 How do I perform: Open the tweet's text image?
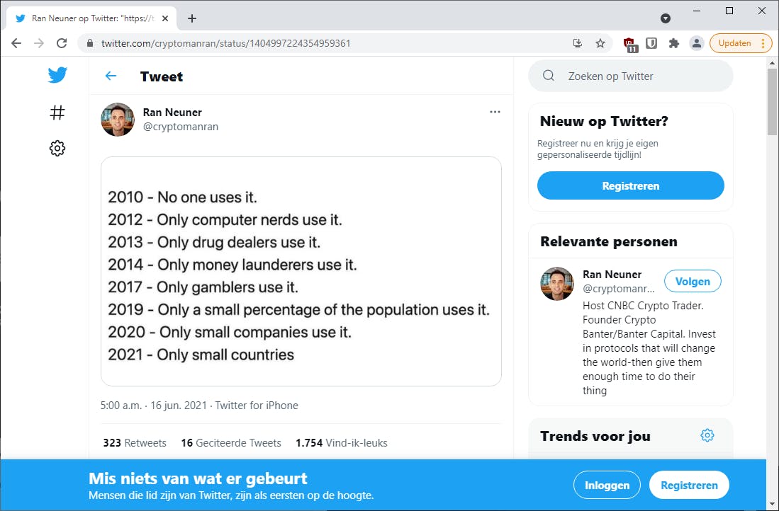pos(301,271)
